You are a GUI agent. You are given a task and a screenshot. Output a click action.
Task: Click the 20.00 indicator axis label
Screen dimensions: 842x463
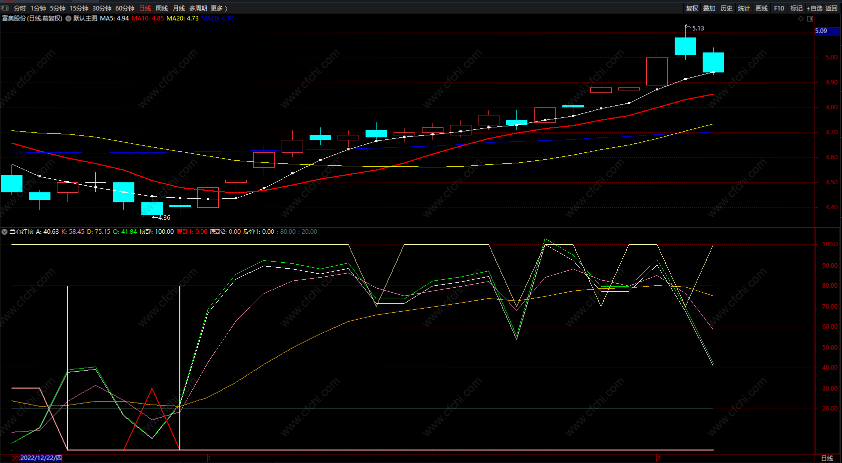[x=830, y=409]
